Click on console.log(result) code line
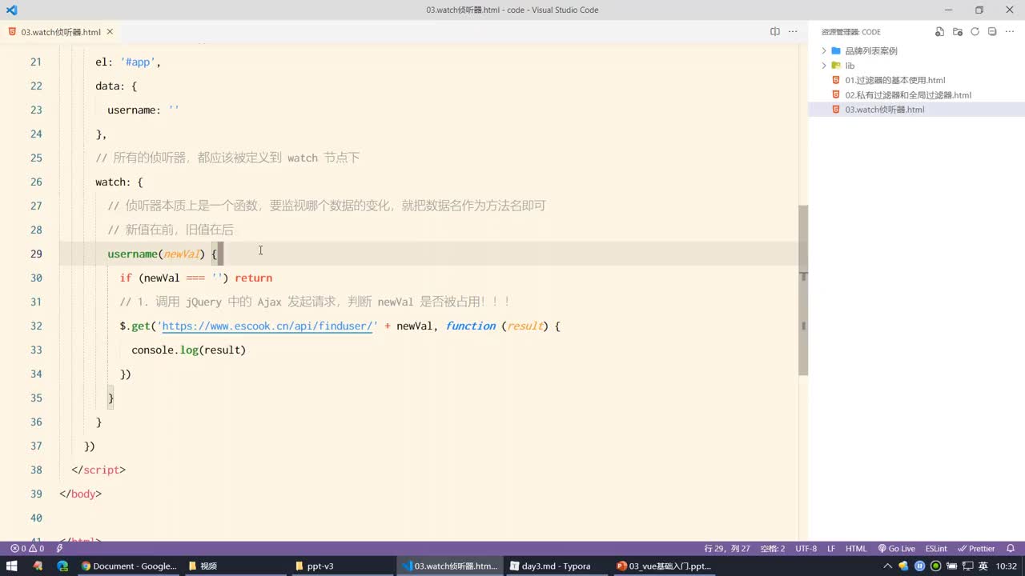Screen dimensions: 1025x576 pos(188,350)
